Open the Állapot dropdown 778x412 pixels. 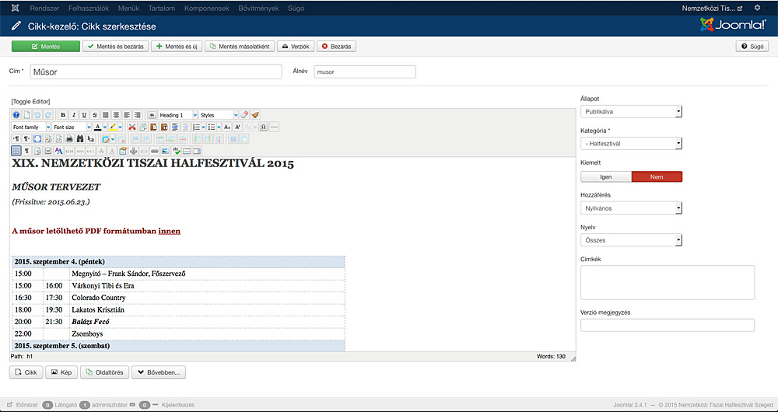pos(631,111)
